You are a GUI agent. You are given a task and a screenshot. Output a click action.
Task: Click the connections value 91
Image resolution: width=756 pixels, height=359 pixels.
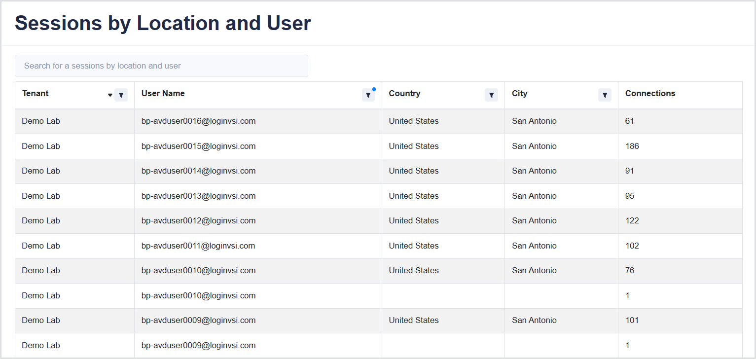point(630,171)
